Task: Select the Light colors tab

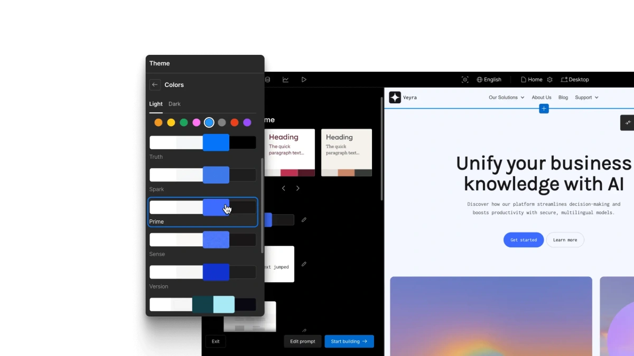Action: point(155,104)
